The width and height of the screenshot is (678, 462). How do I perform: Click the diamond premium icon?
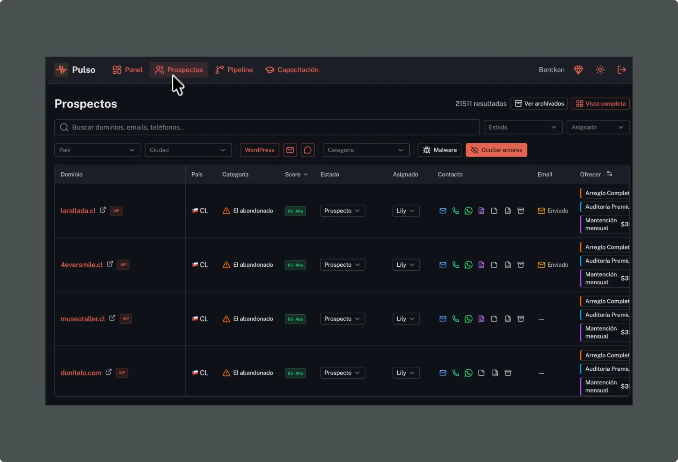578,70
